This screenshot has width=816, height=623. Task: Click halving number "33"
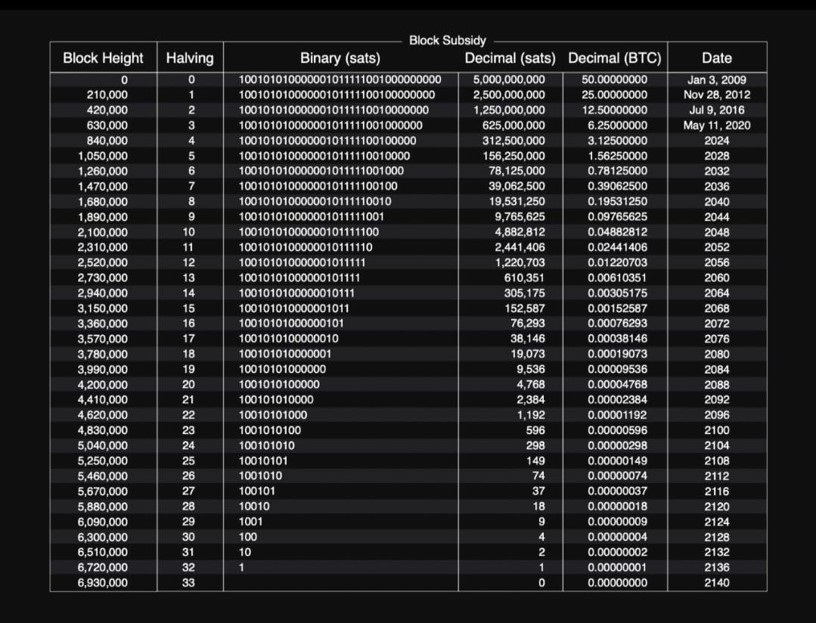click(188, 582)
